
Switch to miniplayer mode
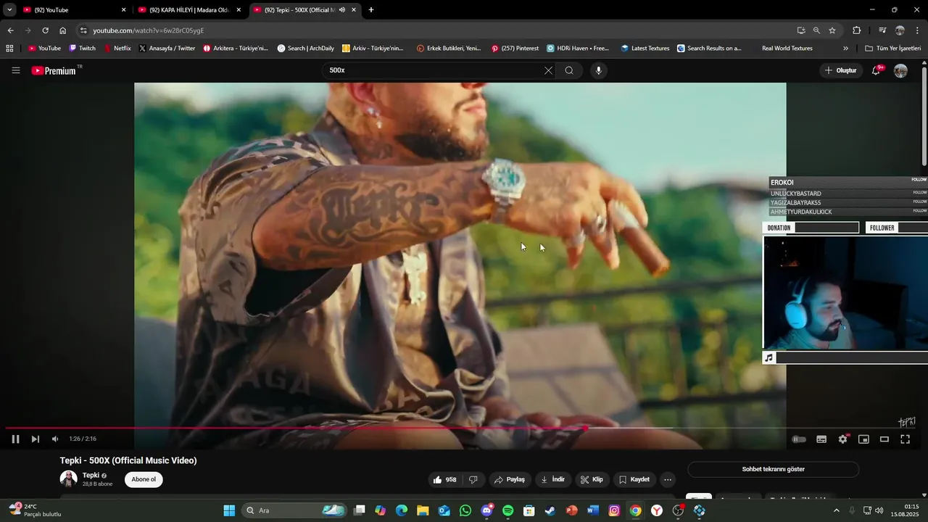[863, 439]
